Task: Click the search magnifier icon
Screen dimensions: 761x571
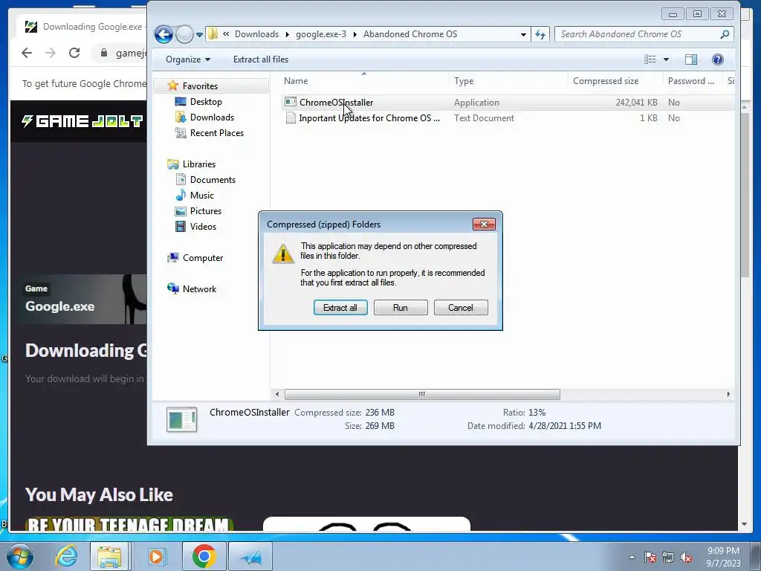Action: tap(725, 34)
